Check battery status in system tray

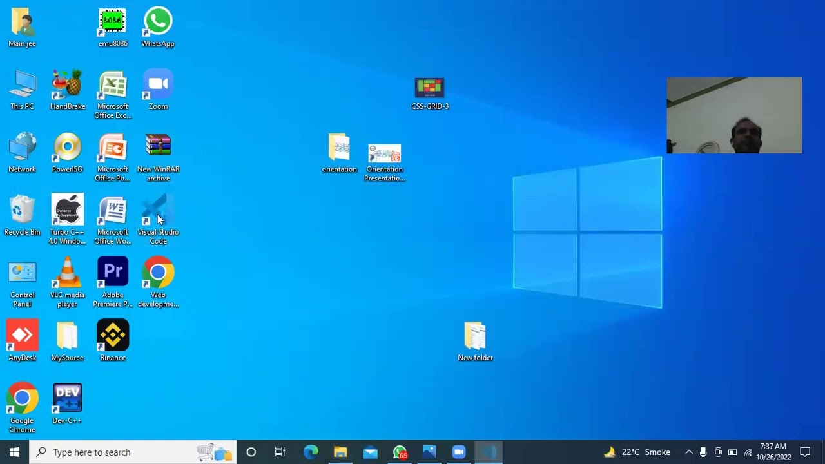(x=733, y=452)
